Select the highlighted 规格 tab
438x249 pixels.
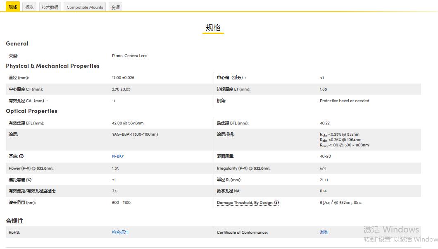[x=12, y=7]
